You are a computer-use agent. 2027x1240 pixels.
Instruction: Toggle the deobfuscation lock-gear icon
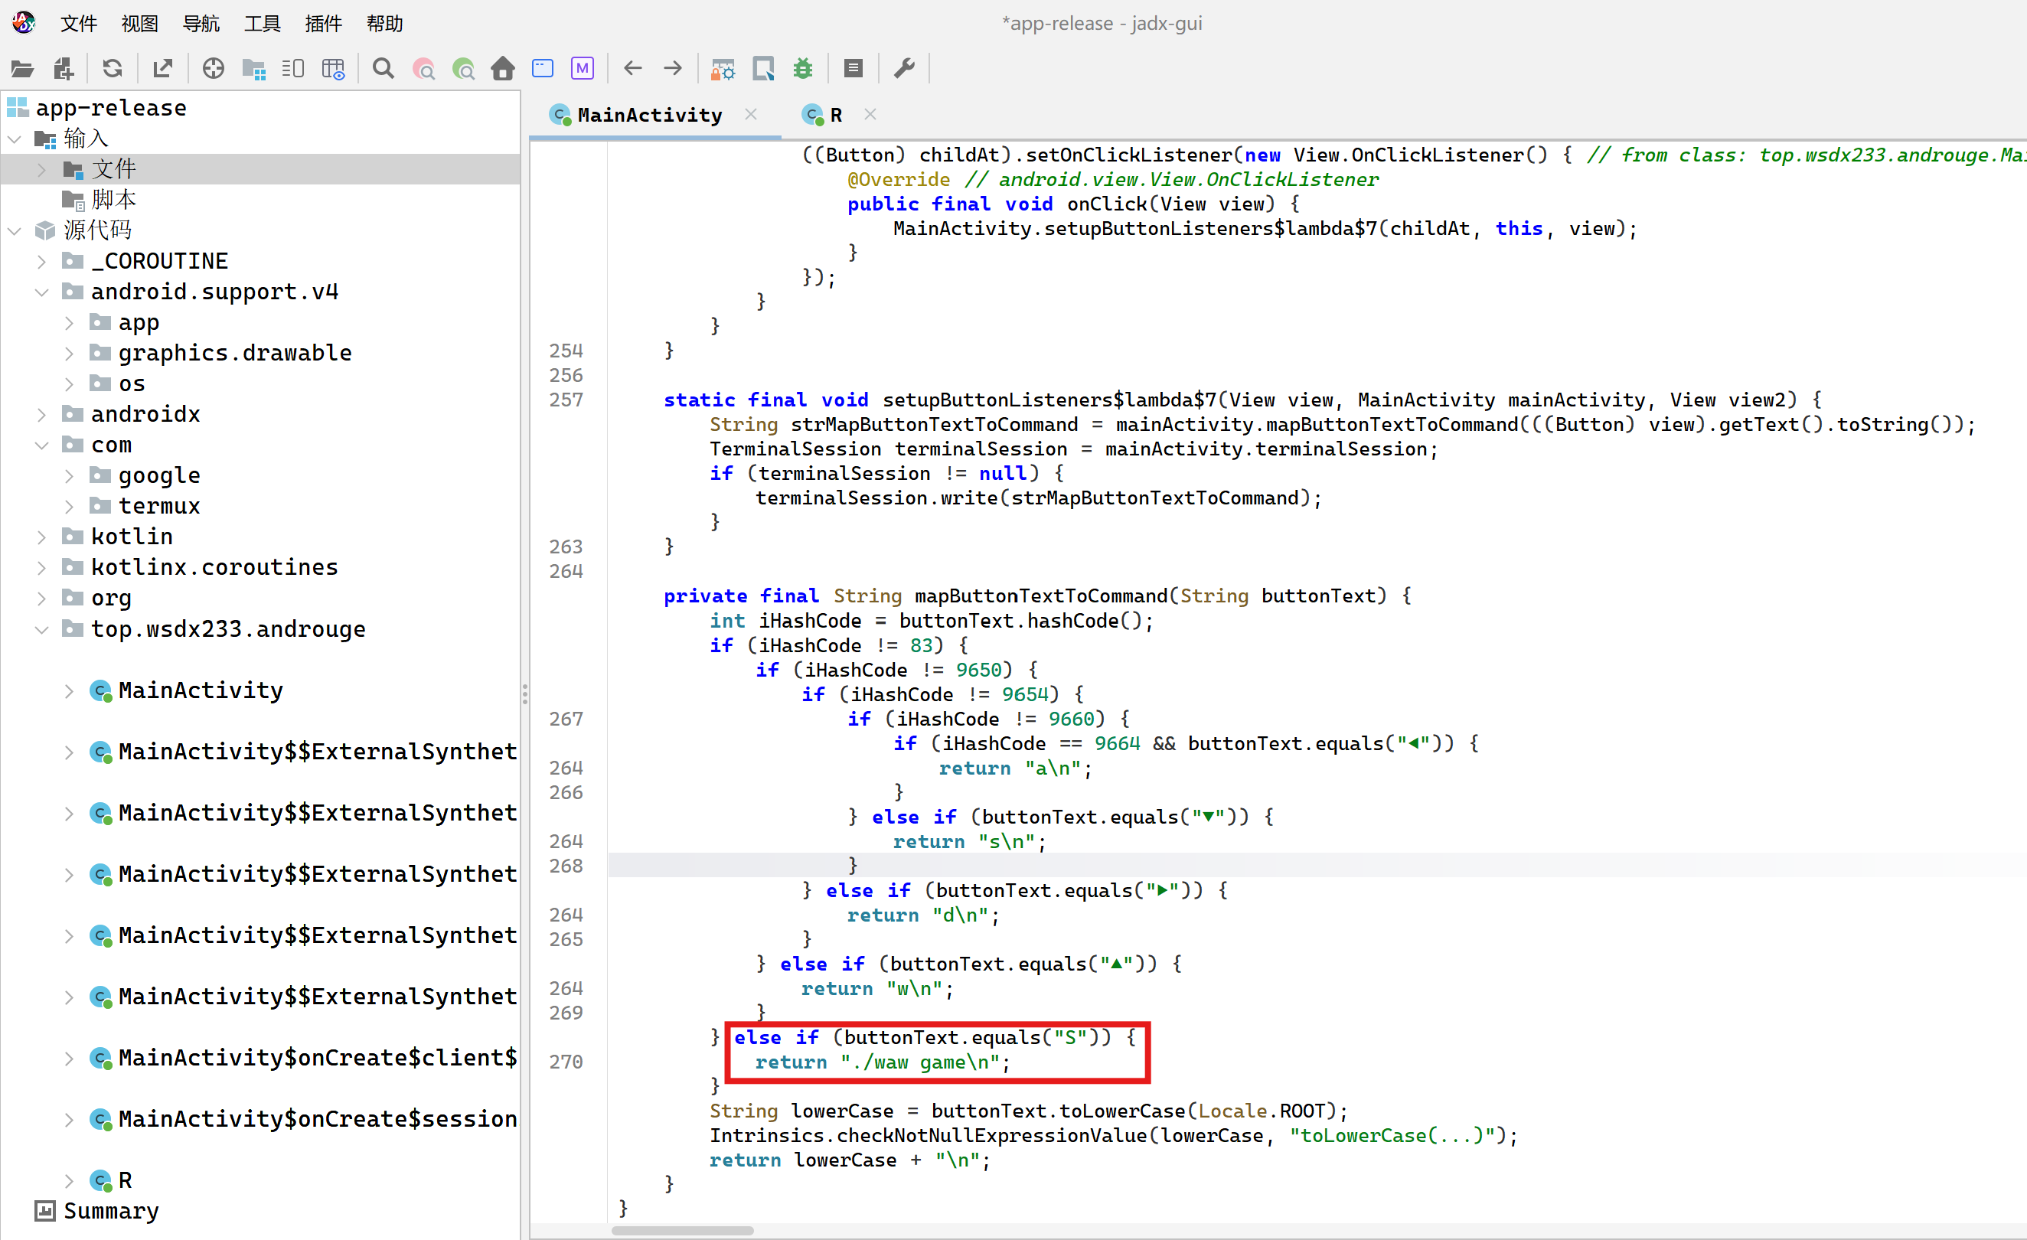(x=723, y=68)
